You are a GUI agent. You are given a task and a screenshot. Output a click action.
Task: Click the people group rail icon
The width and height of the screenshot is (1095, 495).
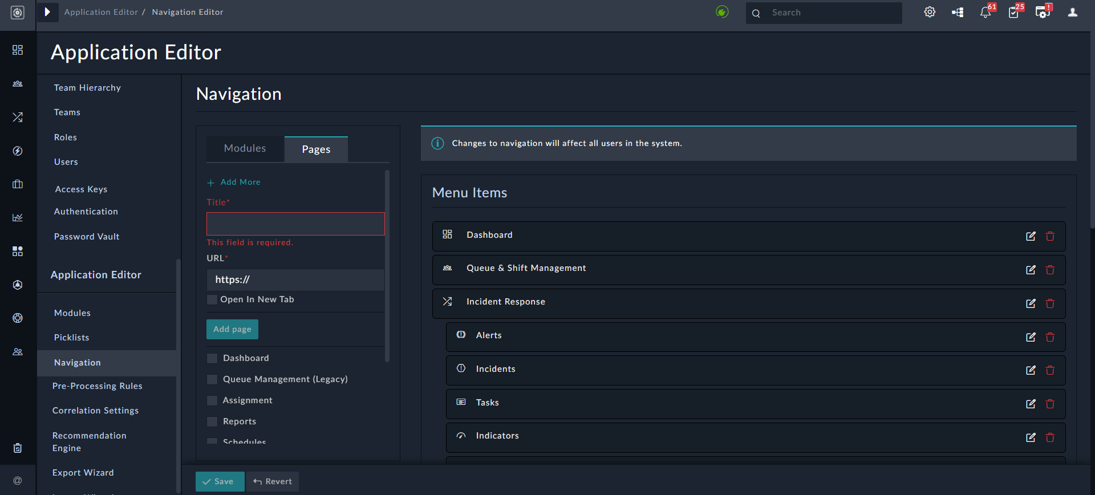[x=18, y=352]
